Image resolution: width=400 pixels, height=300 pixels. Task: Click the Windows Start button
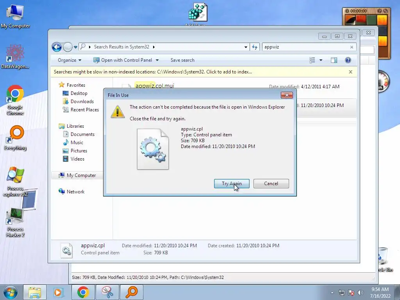click(10, 292)
